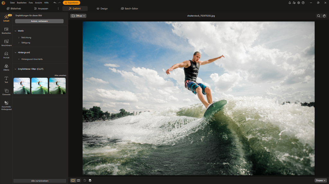Open the Porträt tool in the sidebar
The height and width of the screenshot is (184, 329).
pyautogui.click(x=6, y=55)
